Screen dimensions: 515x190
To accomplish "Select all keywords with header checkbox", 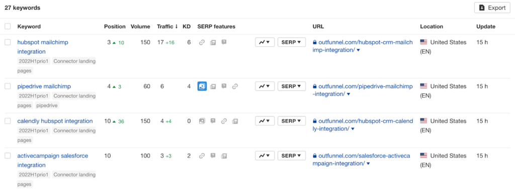I will 8,26.
